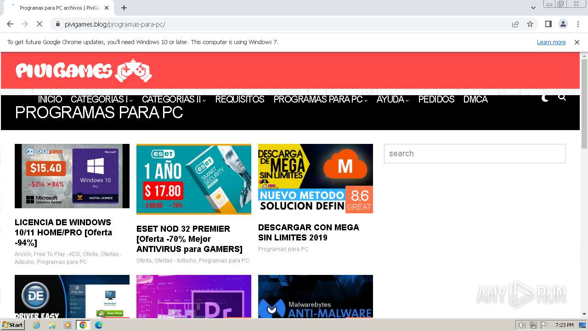Bookmark this page star icon
Screen dimensions: 588x331
530,24
